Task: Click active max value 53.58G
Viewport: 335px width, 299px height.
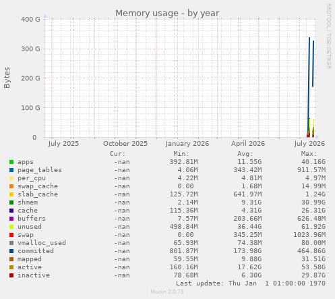Action: click(313, 267)
